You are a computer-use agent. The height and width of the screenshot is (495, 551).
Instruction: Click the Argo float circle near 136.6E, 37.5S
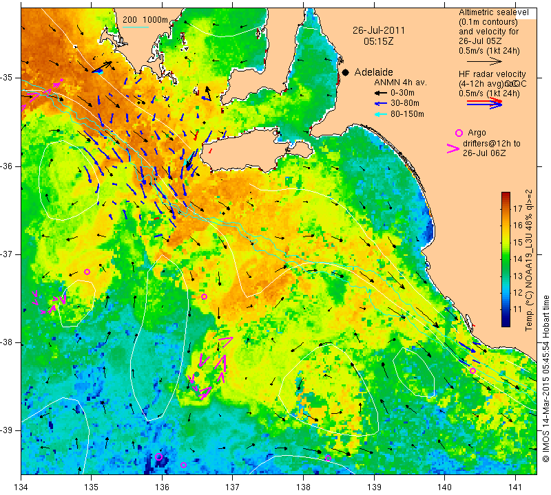pos(204,297)
